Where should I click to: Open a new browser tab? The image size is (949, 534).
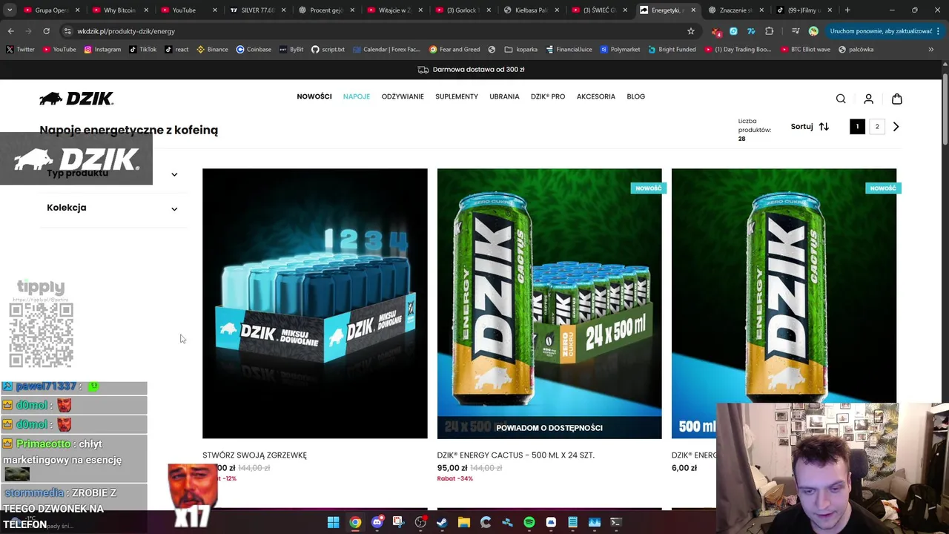[847, 10]
